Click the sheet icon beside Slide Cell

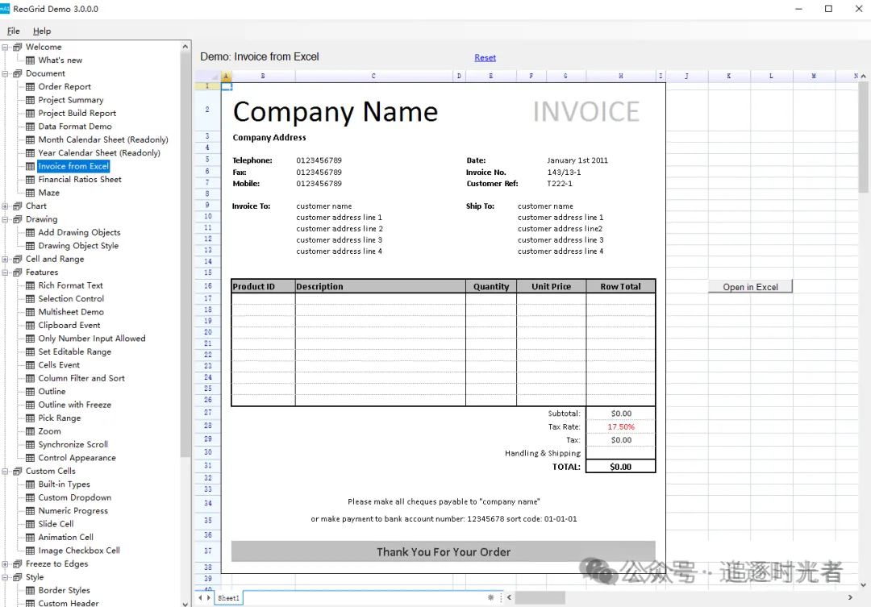(x=31, y=524)
